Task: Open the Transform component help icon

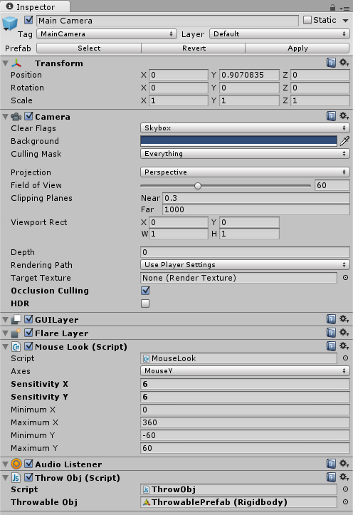Action: (331, 63)
